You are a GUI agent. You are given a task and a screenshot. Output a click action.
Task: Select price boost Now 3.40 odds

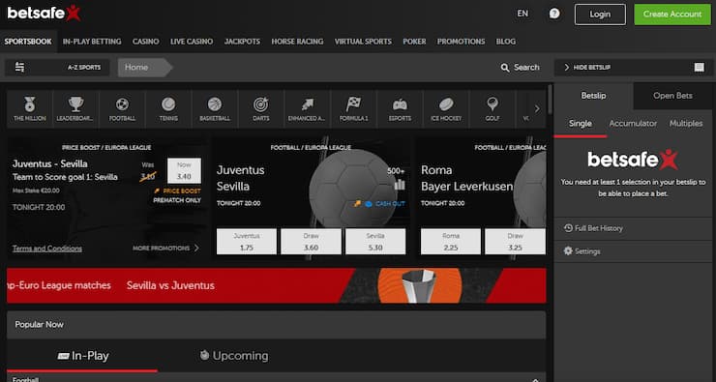(x=184, y=170)
